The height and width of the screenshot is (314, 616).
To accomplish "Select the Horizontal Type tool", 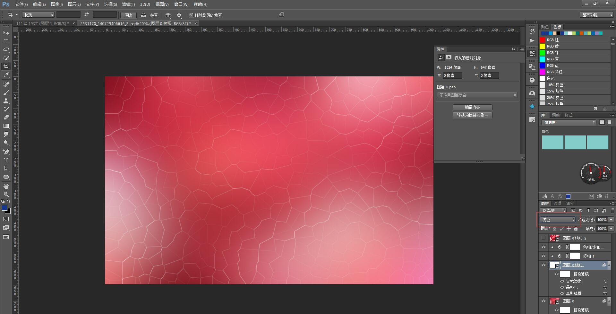I will (x=6, y=160).
